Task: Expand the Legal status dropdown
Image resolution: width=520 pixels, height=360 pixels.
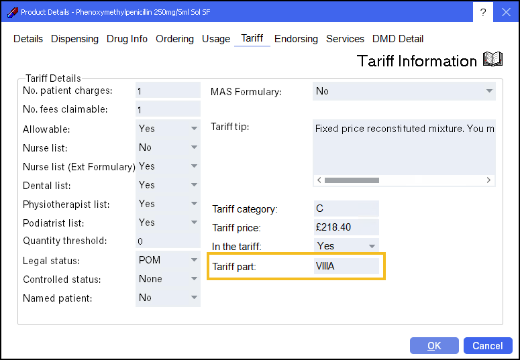Action: pyautogui.click(x=168, y=260)
